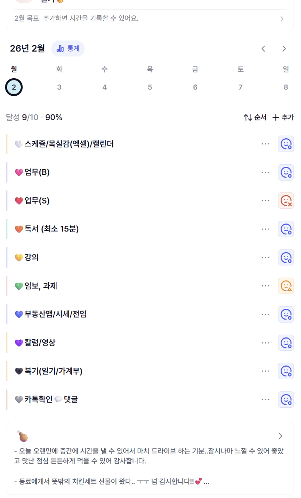Open the 통계 statistics view
This screenshot has height=498, width=301.
click(68, 48)
